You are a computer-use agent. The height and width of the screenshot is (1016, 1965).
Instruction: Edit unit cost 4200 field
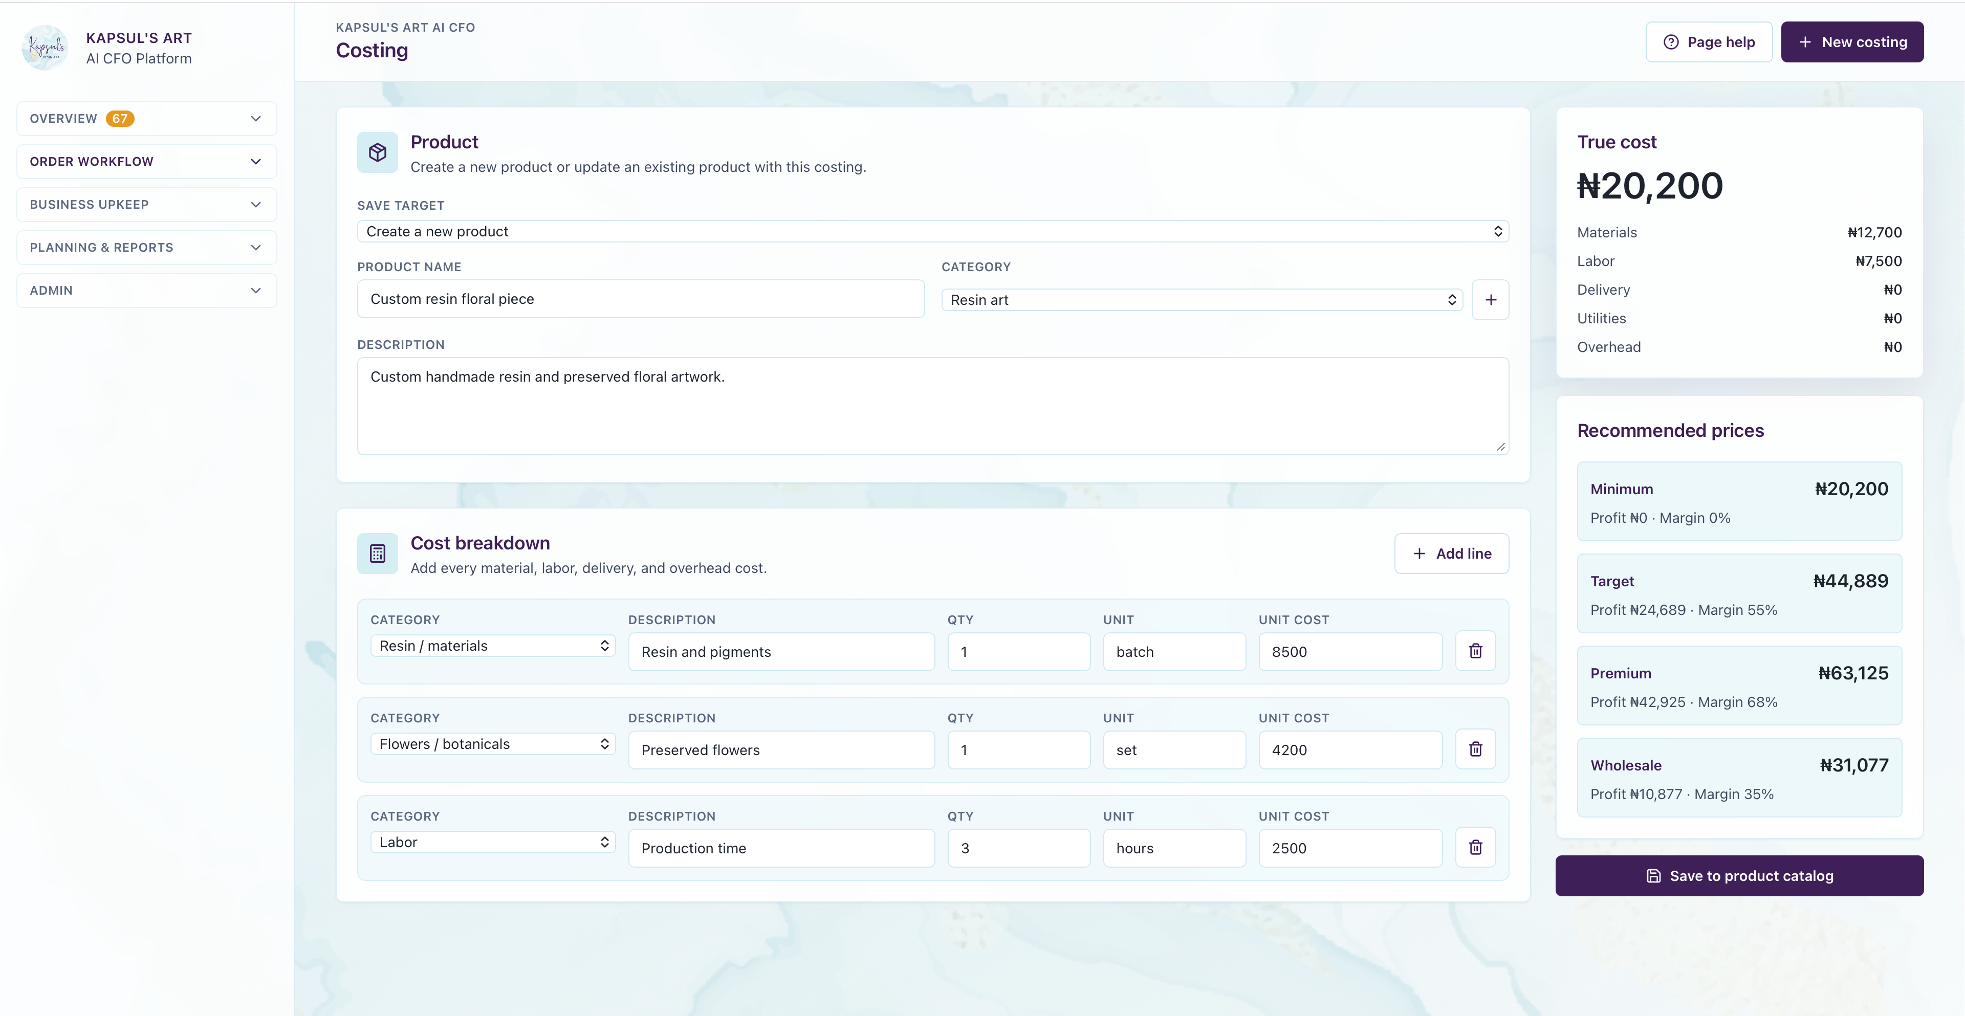pos(1350,750)
